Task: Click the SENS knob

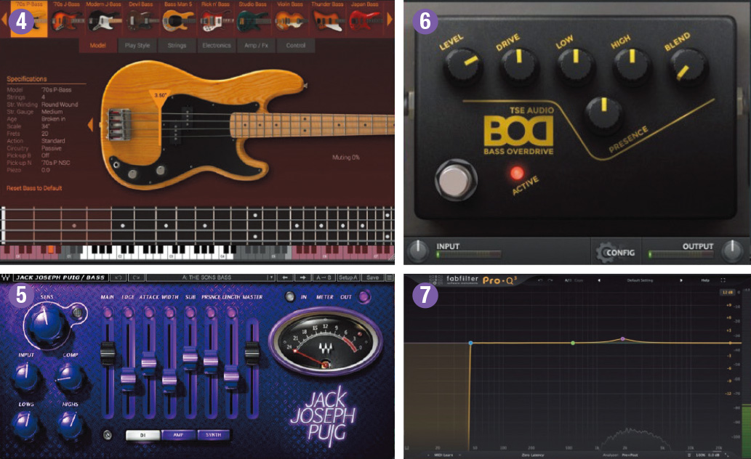Action: 46,323
